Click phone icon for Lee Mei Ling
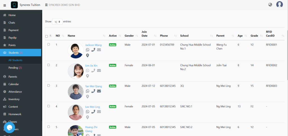This screenshot has width=288, height=136. point(93,112)
